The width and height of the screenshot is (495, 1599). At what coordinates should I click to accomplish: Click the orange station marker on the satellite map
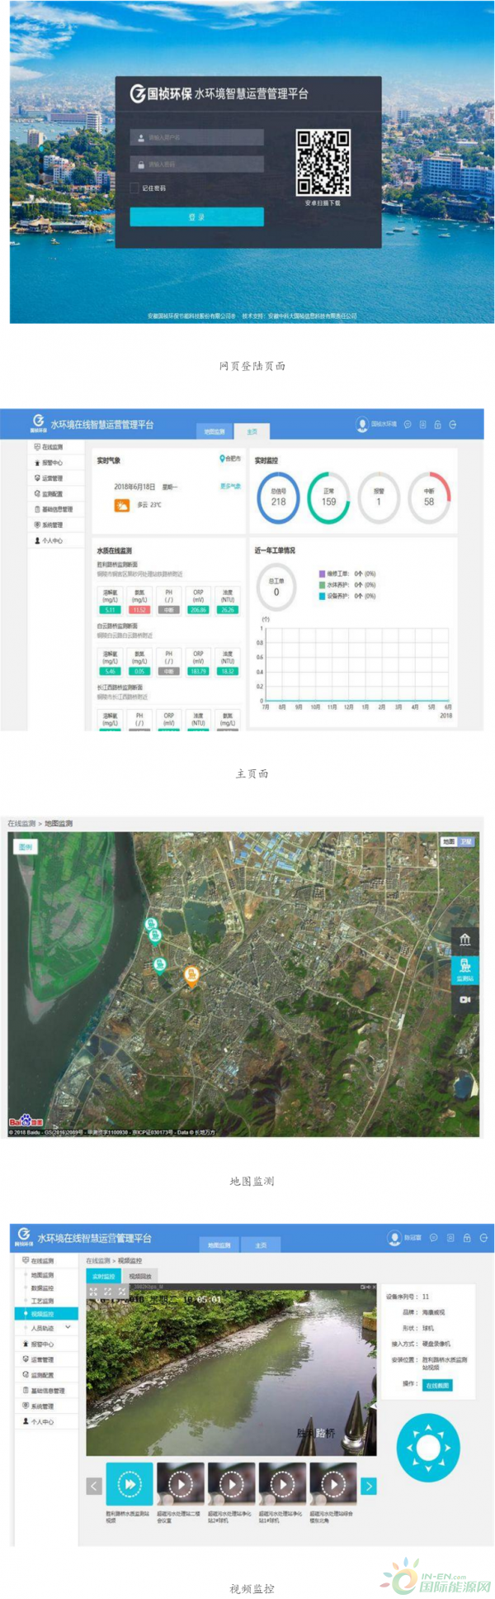[x=191, y=976]
